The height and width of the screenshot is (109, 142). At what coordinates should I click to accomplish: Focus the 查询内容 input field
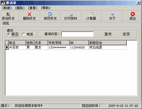(77, 34)
